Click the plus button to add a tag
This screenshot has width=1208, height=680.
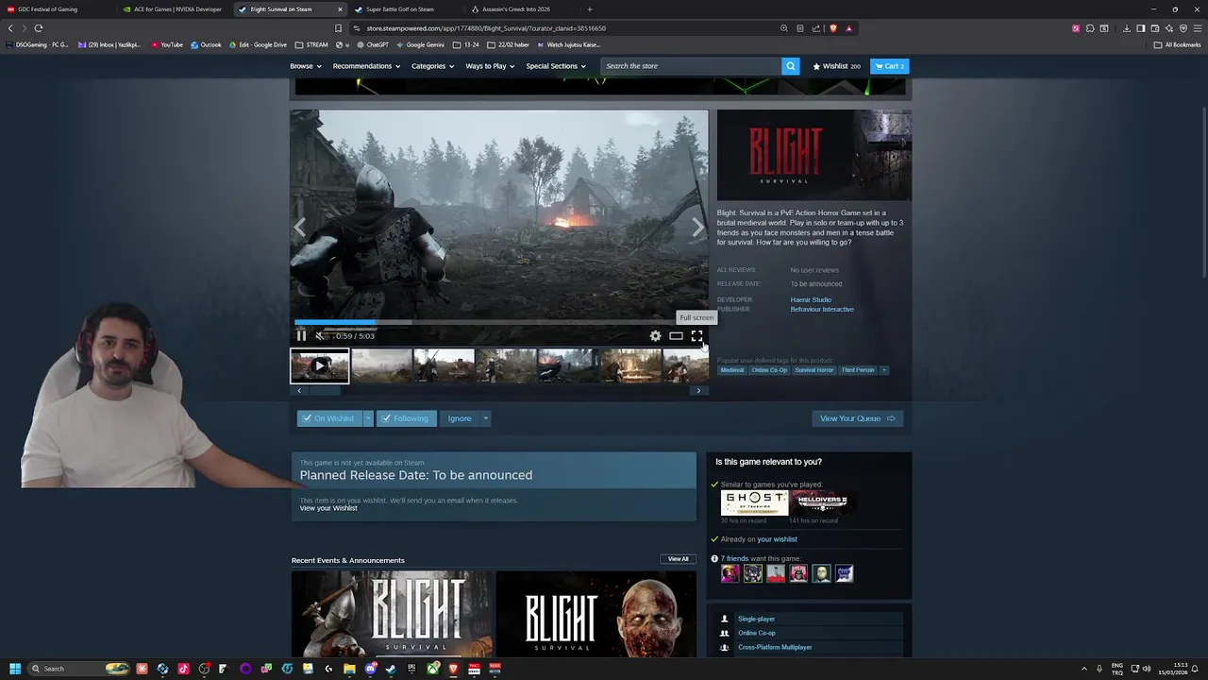point(883,370)
